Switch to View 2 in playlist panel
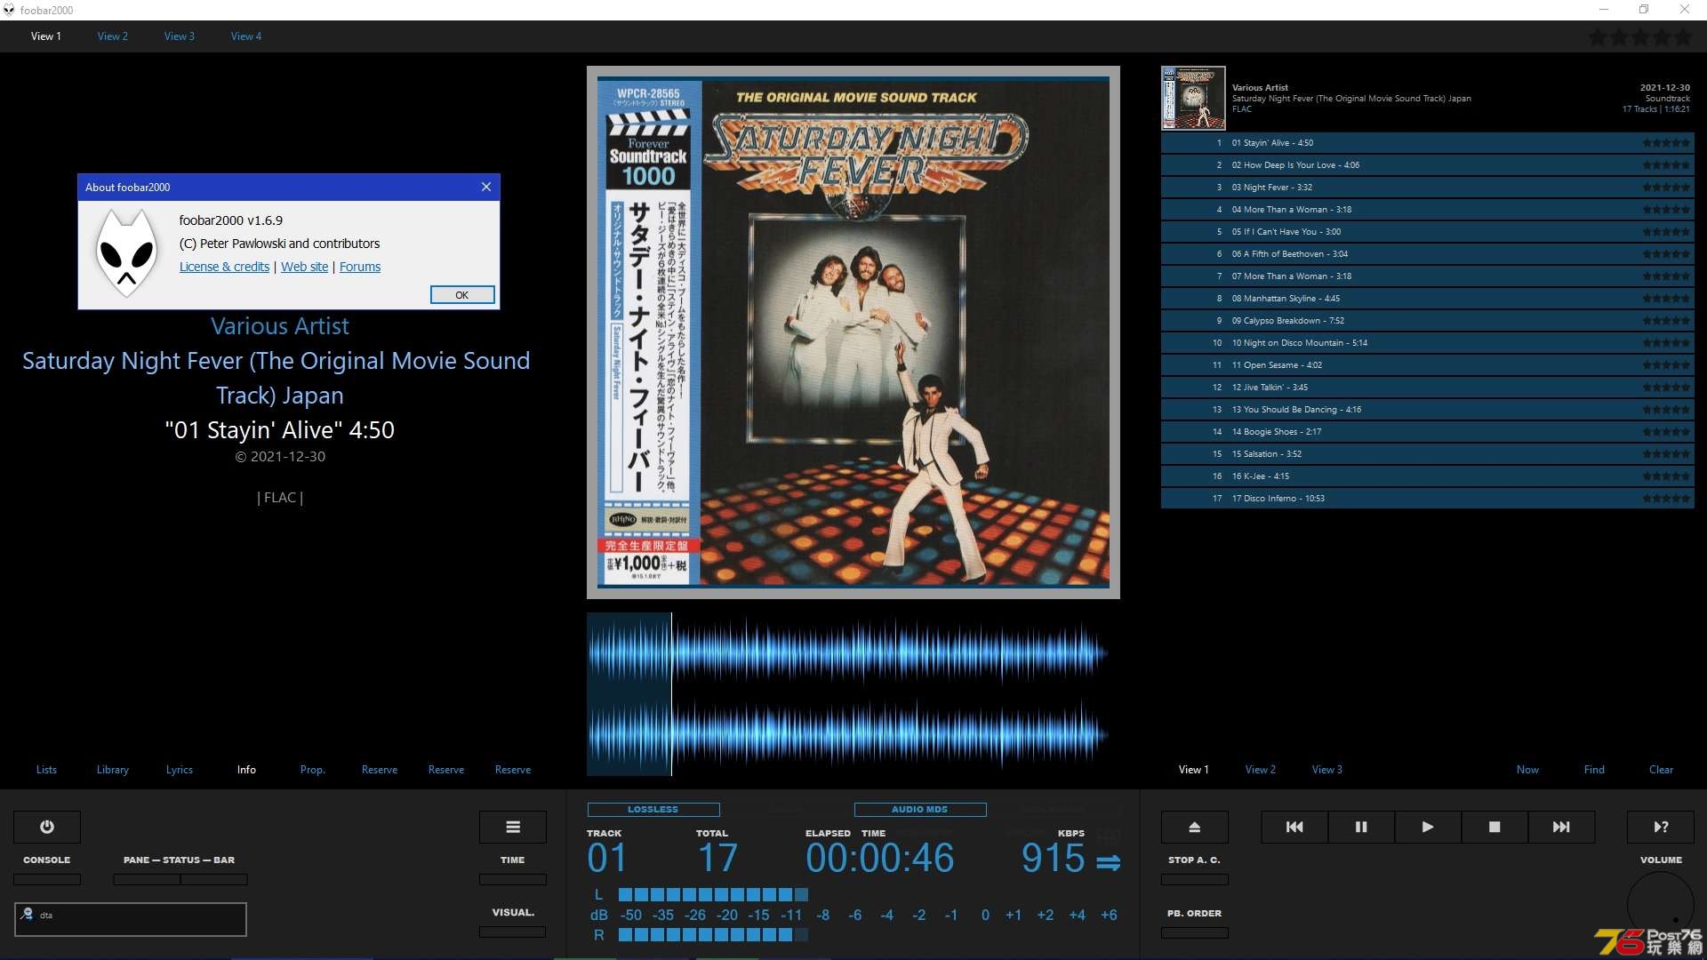 point(1261,770)
